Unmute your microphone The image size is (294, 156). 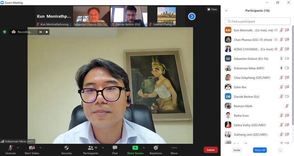click(x=10, y=149)
